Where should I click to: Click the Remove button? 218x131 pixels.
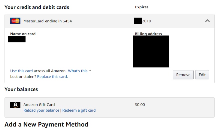tap(183, 75)
